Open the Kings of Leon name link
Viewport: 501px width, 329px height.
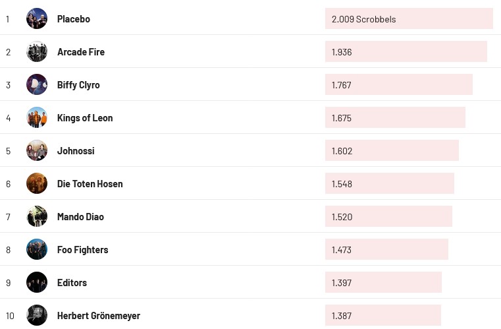85,118
